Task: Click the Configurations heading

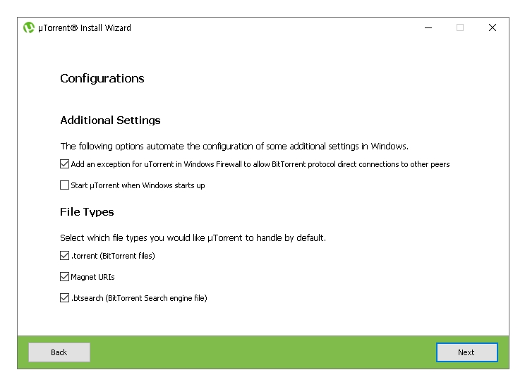Action: (x=102, y=78)
